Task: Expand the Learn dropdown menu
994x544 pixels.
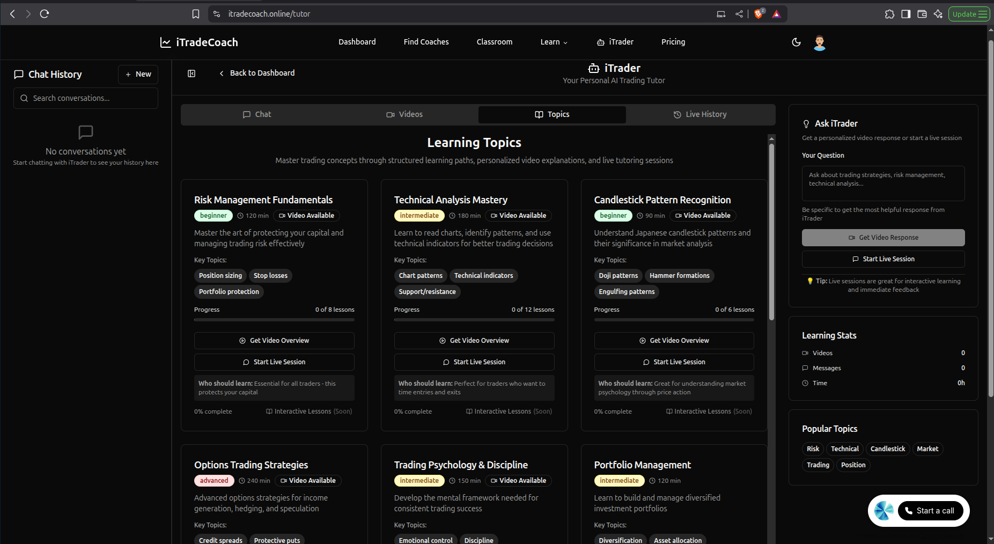Action: click(x=554, y=42)
